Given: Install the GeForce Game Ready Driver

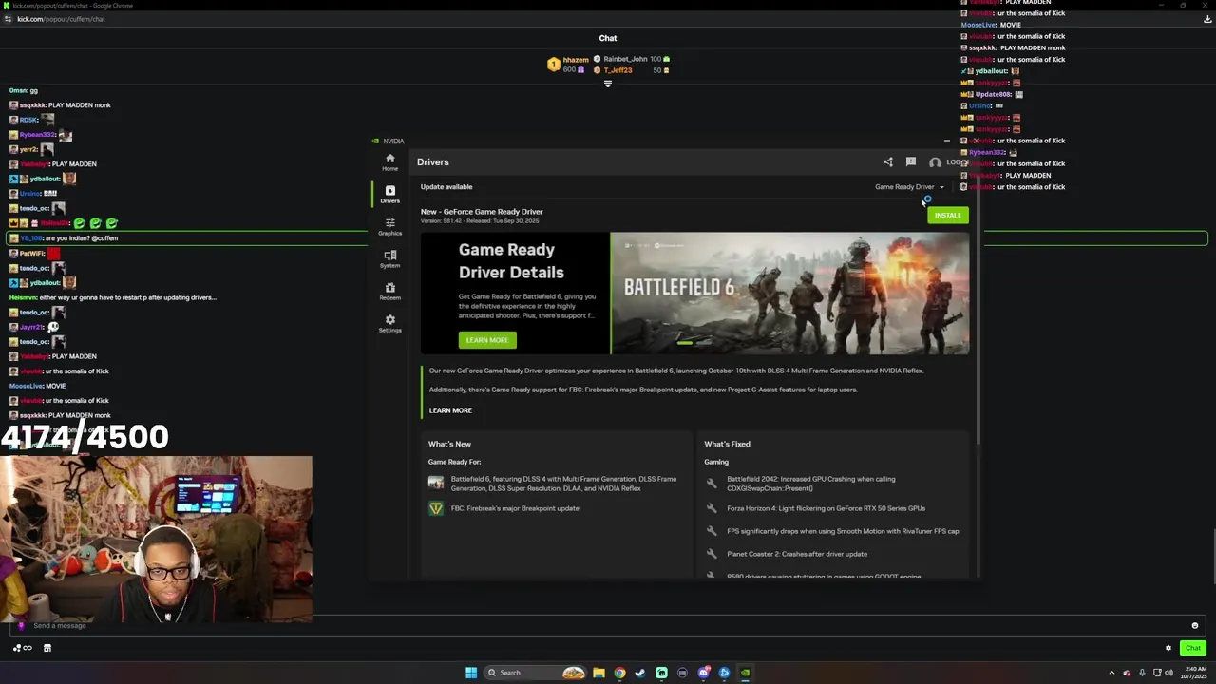Looking at the screenshot, I should click(947, 215).
